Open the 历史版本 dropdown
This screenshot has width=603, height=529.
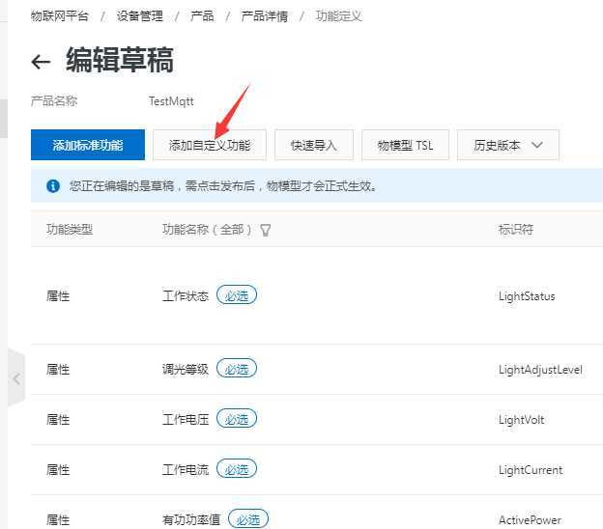508,145
